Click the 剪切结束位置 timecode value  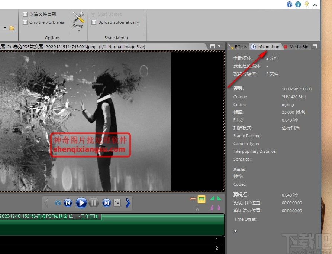[292, 211]
